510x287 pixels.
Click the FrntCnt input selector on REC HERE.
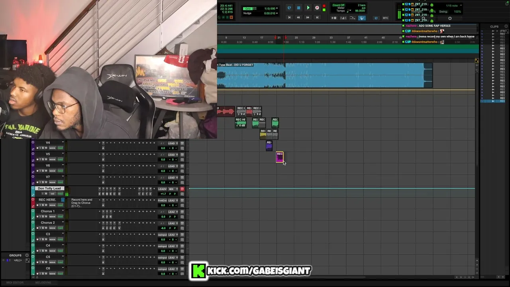[x=162, y=201]
